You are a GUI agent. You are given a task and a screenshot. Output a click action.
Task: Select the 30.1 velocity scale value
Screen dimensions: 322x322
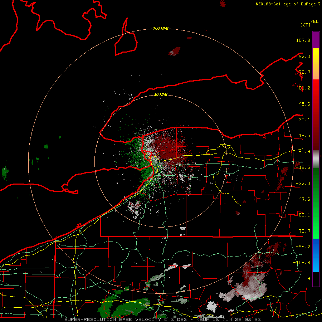(304, 120)
